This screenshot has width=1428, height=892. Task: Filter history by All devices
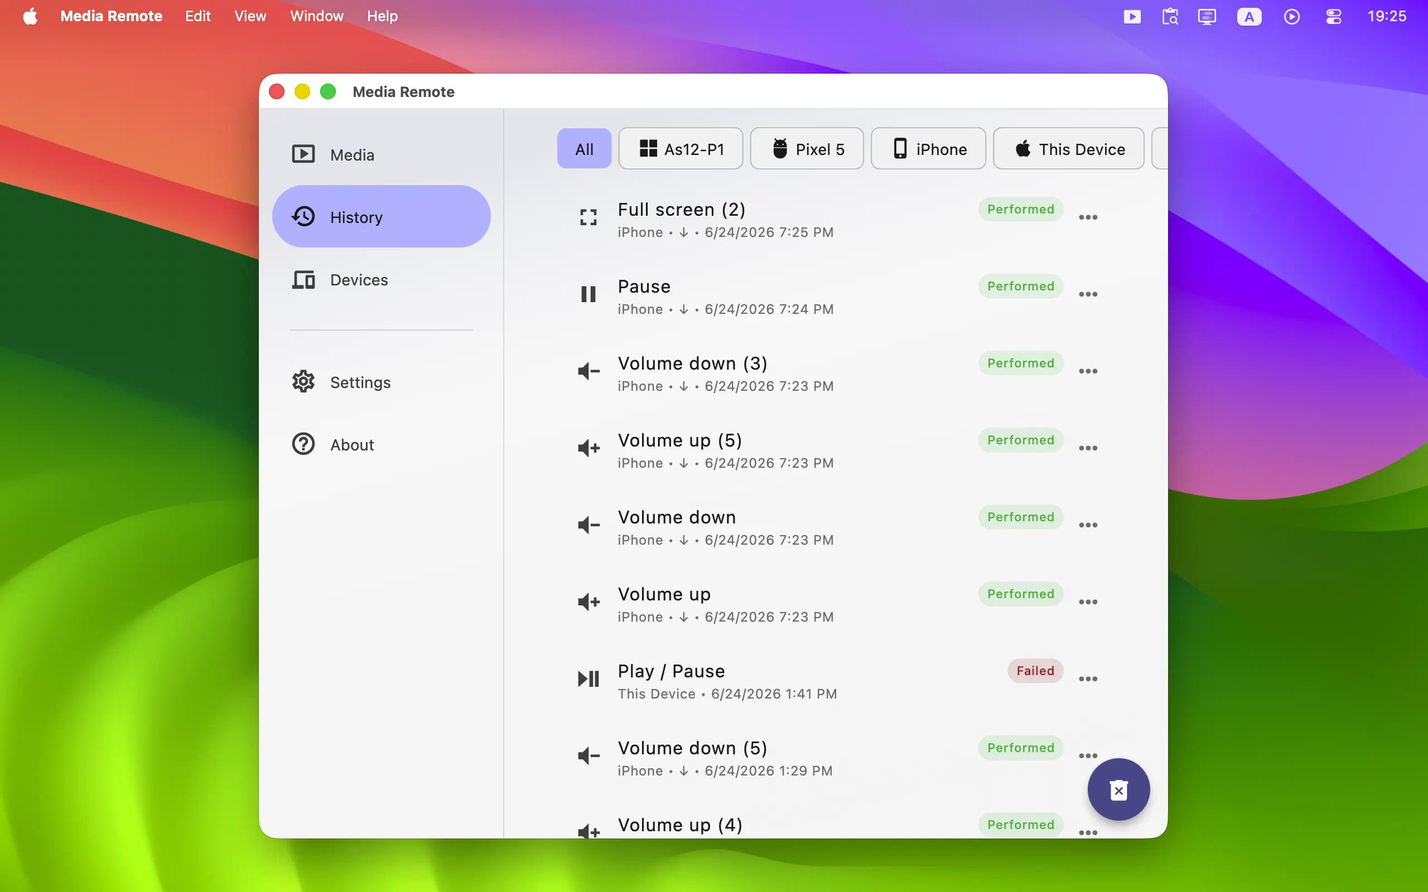coord(583,149)
